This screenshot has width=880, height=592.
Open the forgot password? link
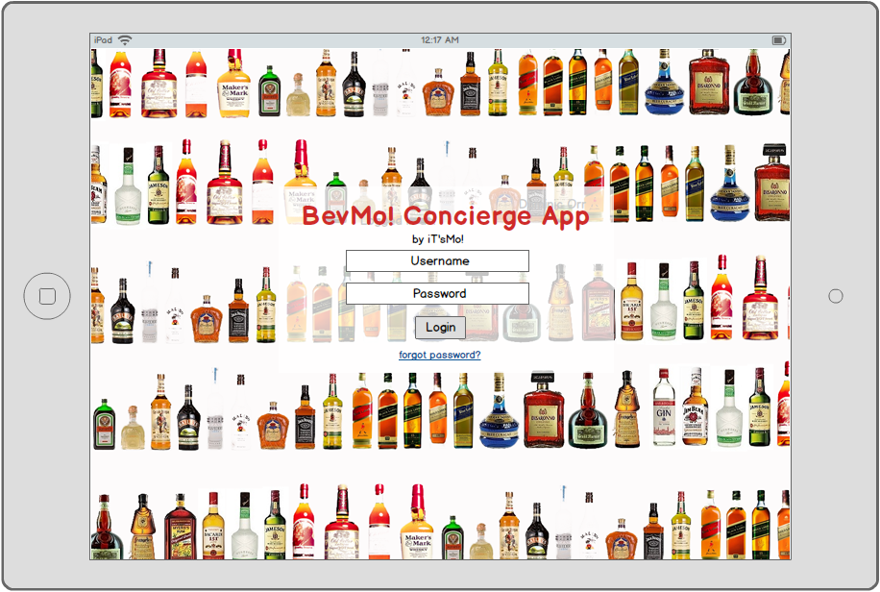click(x=439, y=355)
